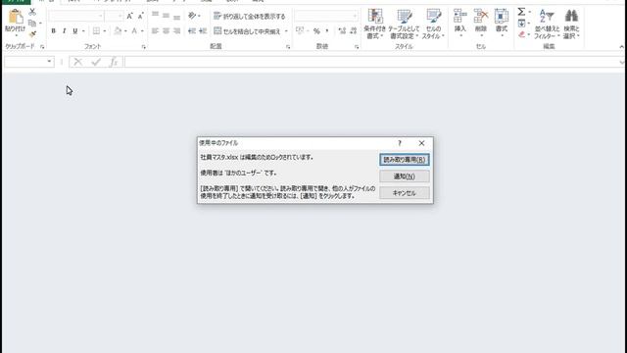Image resolution: width=627 pixels, height=353 pixels.
Task: Click the Decrease Decimal icon
Action: [x=353, y=30]
